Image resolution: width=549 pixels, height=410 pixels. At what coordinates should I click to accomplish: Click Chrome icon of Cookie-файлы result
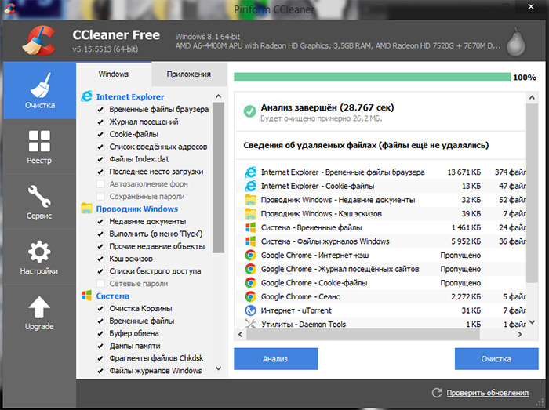click(x=250, y=283)
